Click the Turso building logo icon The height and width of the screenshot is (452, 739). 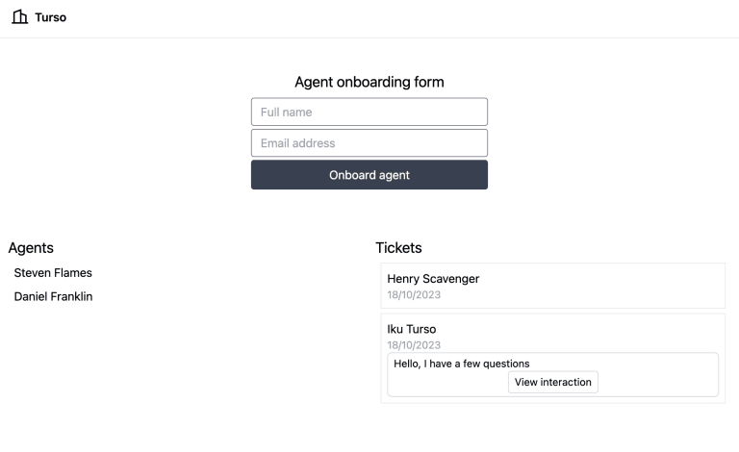point(20,17)
